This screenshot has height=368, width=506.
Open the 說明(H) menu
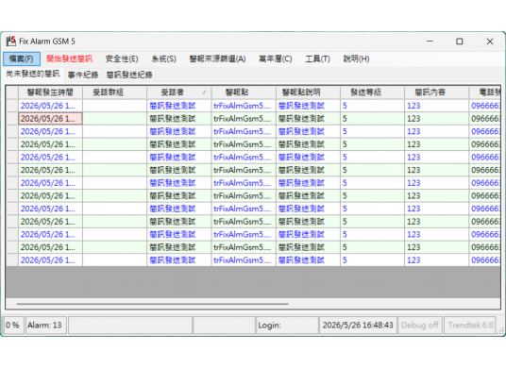[x=356, y=59]
